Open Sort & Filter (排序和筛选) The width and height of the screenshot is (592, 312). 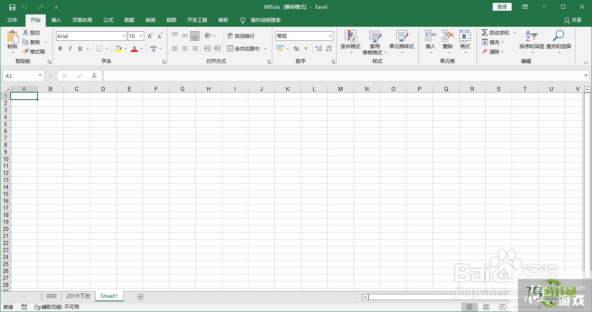[531, 42]
